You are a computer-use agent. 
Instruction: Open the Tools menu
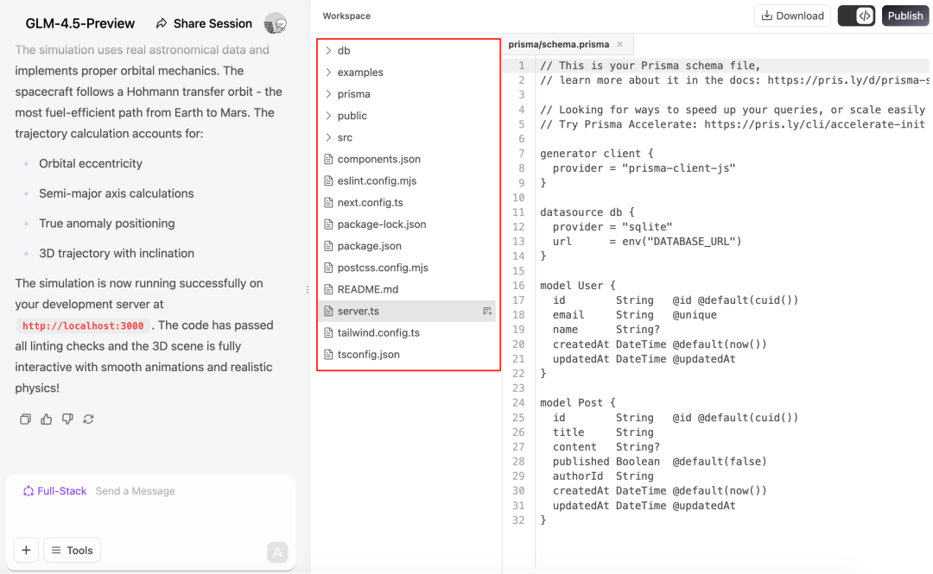72,550
